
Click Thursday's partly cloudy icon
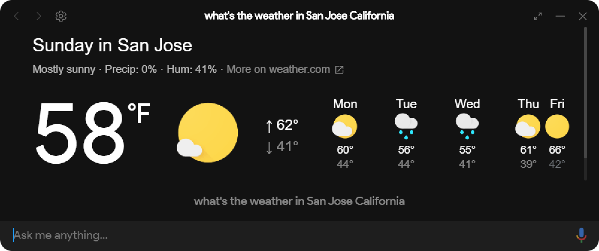coord(528,126)
